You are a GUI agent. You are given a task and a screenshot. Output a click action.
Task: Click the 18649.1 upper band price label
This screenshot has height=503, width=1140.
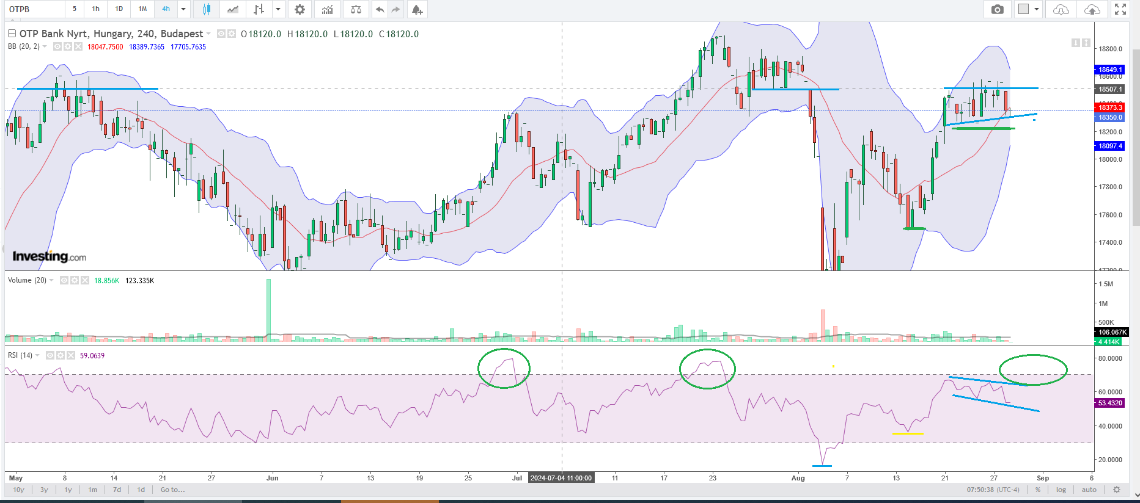click(1110, 70)
